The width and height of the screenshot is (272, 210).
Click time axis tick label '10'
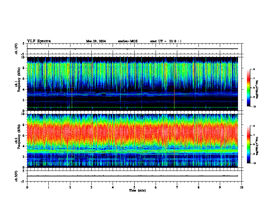[241, 187]
